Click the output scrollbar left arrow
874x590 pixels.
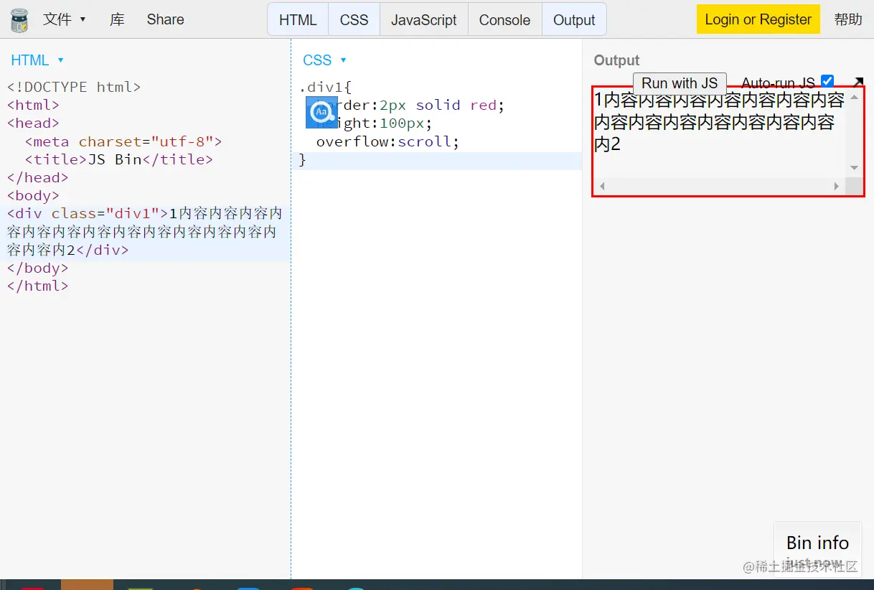(602, 187)
